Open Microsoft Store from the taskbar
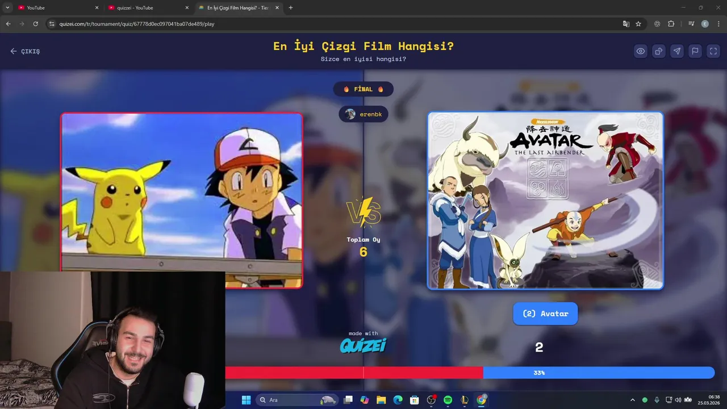This screenshot has width=727, height=409. click(415, 400)
